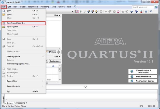Image resolution: width=160 pixels, height=109 pixels.
Task: Expand the Recent Files submenu
Action: (23, 81)
